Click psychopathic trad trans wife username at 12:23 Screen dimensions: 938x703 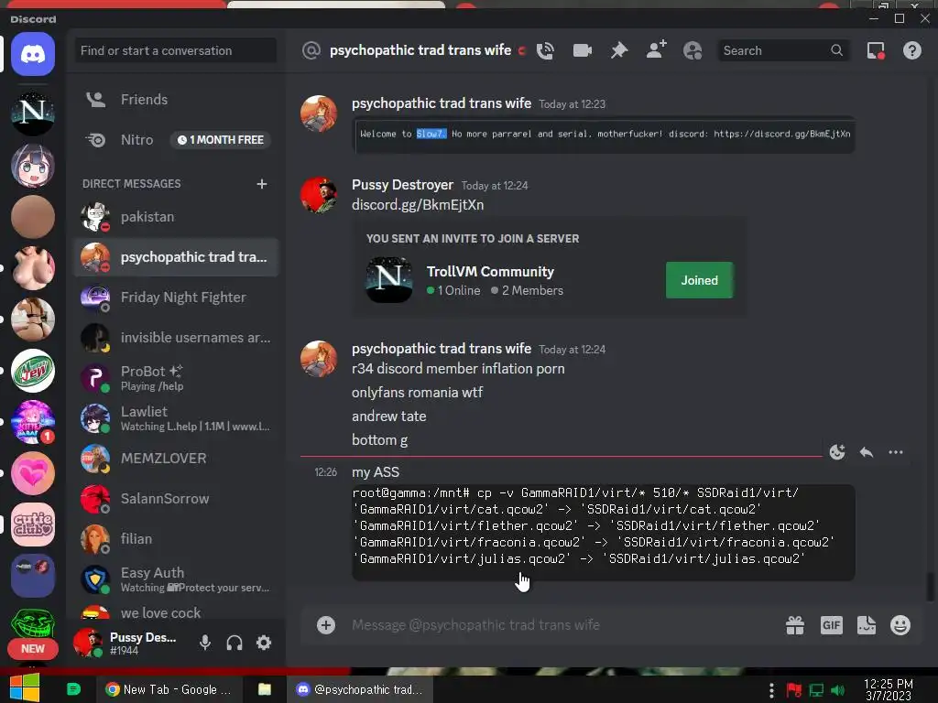pos(442,103)
